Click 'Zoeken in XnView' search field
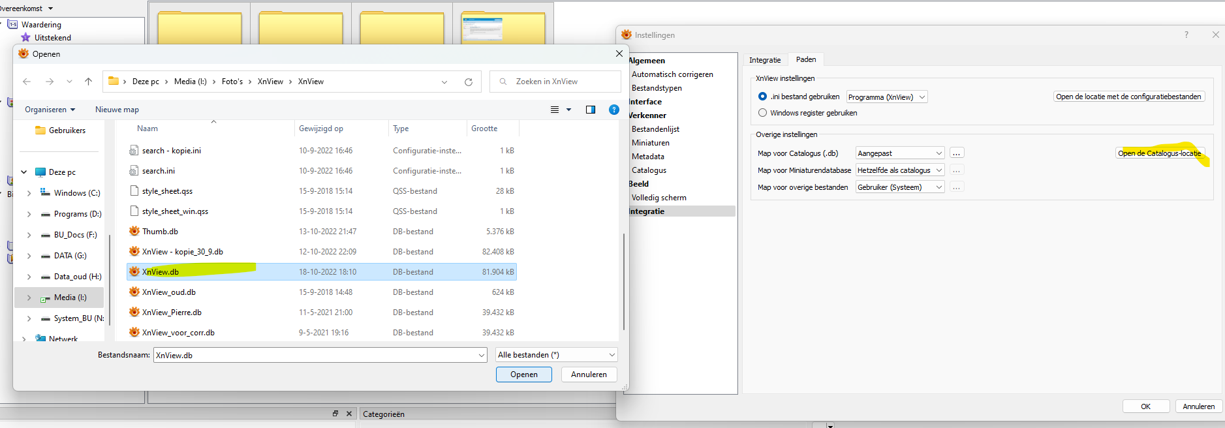 [x=555, y=82]
